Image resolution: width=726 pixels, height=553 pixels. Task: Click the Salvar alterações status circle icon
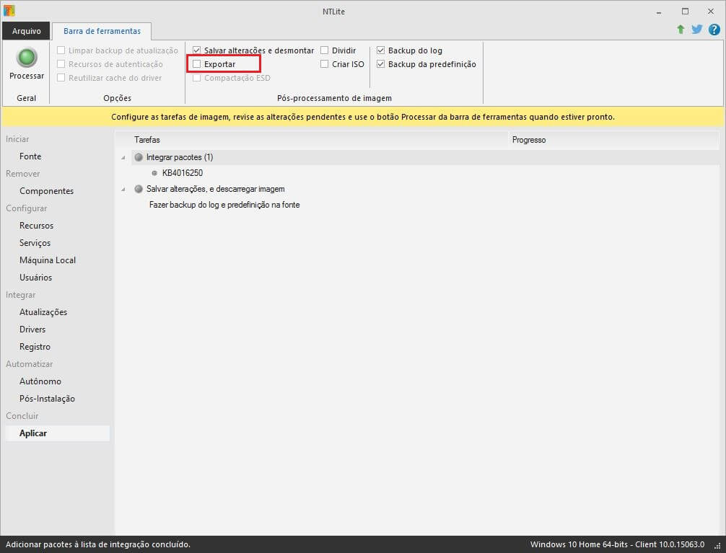(139, 189)
